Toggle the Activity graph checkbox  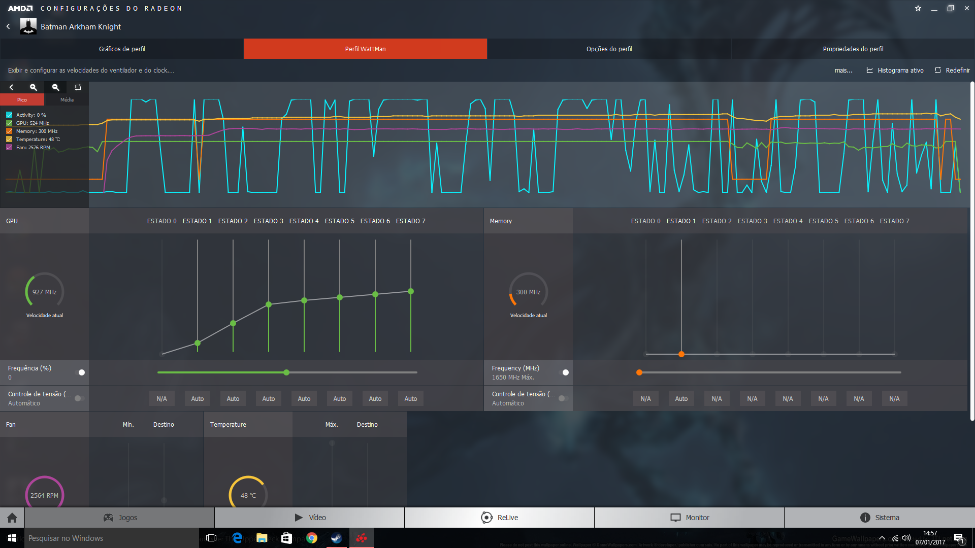(x=9, y=115)
